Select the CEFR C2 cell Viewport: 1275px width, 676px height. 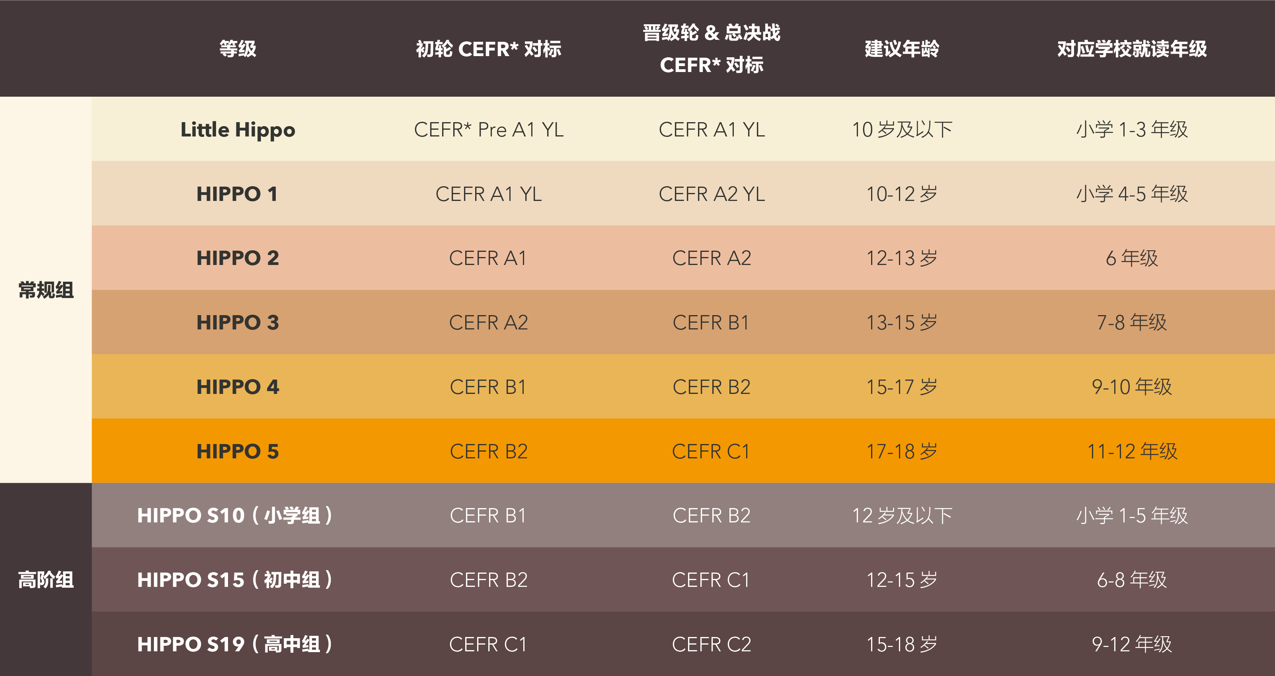[711, 644]
